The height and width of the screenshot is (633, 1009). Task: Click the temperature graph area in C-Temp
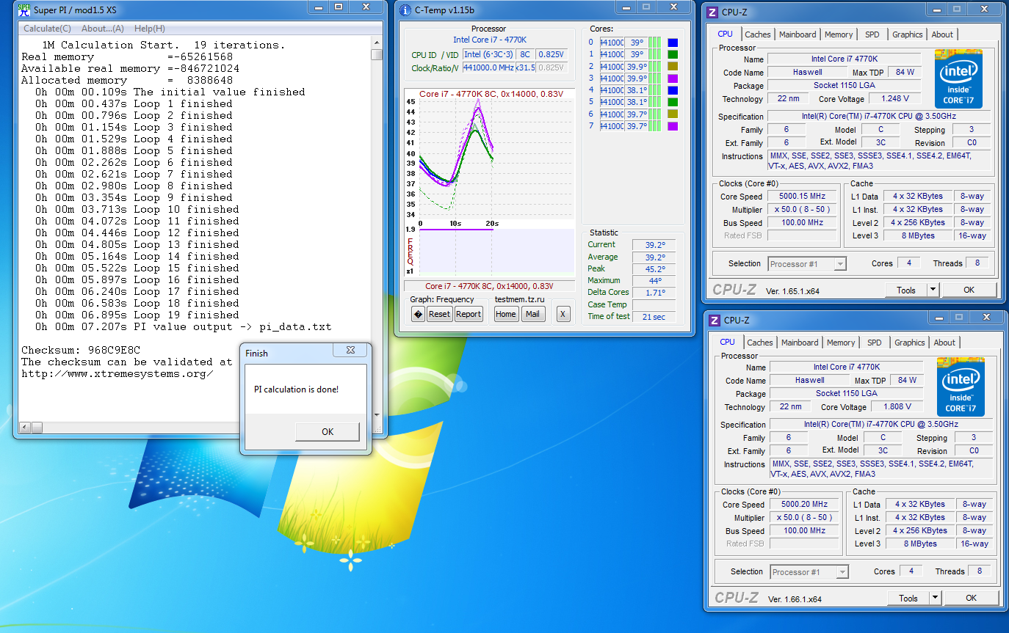point(496,158)
